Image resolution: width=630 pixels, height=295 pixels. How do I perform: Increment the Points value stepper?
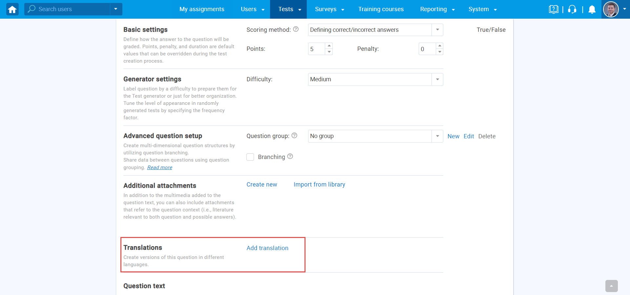pos(329,46)
